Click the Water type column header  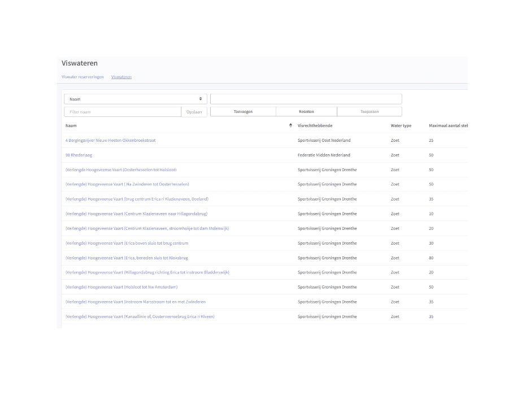click(x=401, y=125)
